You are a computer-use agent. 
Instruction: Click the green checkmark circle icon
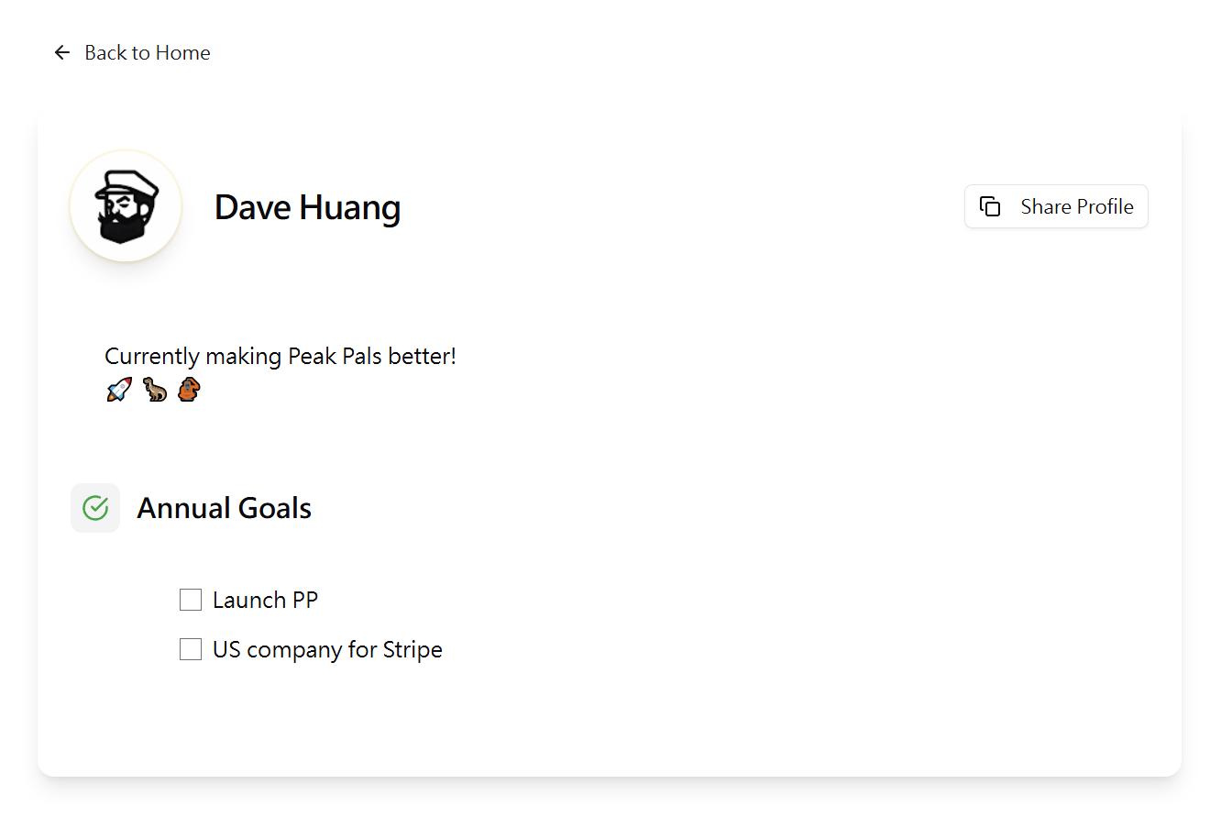(x=95, y=508)
